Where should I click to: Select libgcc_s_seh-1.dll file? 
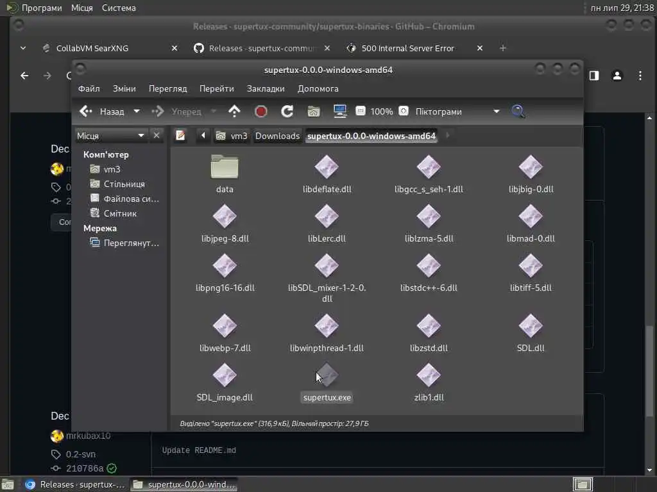429,174
